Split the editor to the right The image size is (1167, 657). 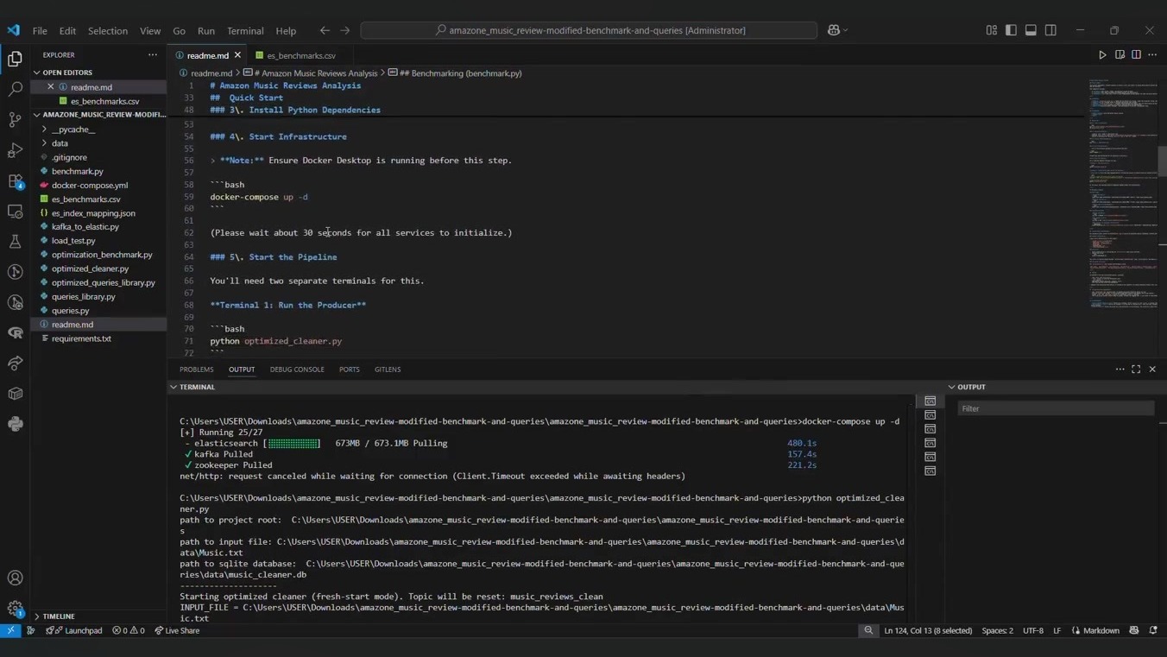click(x=1136, y=55)
